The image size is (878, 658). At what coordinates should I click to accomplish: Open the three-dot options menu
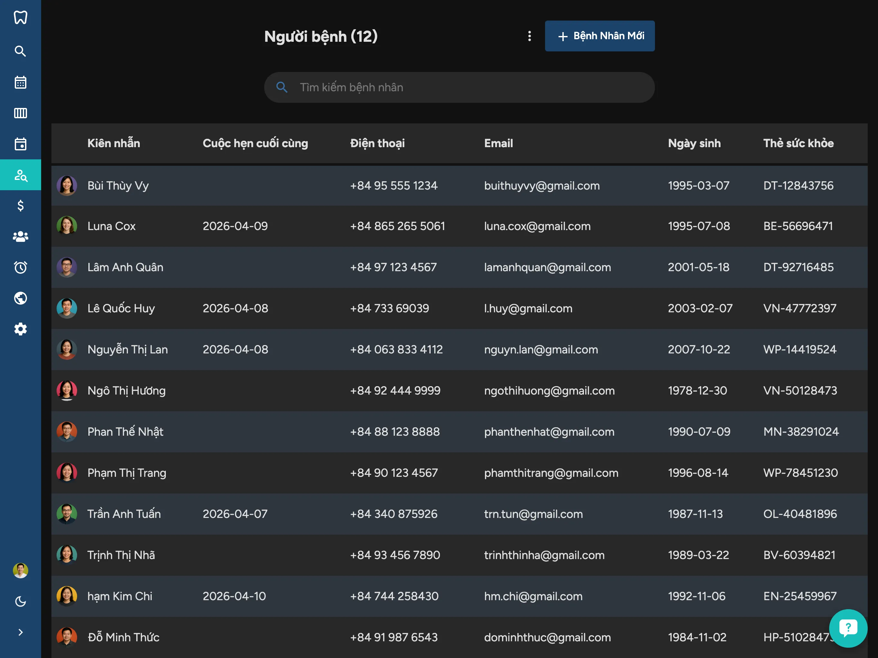529,36
